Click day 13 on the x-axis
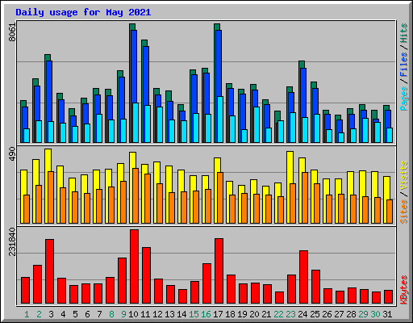413x323 pixels. pyautogui.click(x=169, y=314)
